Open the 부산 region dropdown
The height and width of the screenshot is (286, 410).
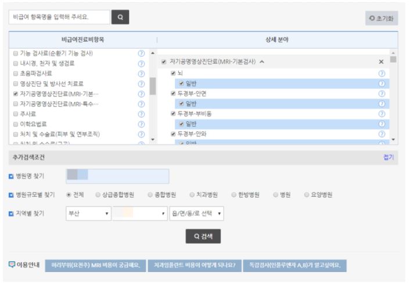(x=88, y=213)
